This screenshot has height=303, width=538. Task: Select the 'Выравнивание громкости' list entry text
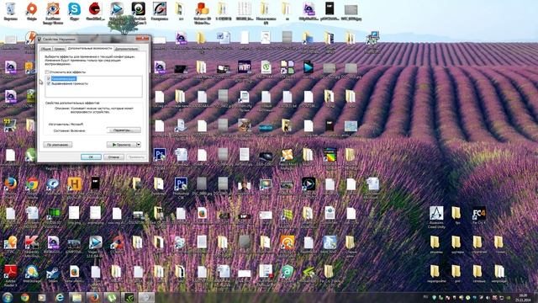(x=70, y=83)
